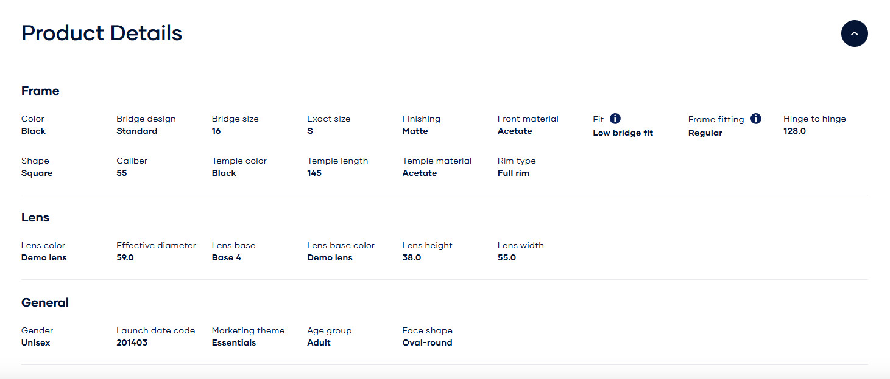Click the Full rim value
890x379 pixels.
[x=514, y=173]
